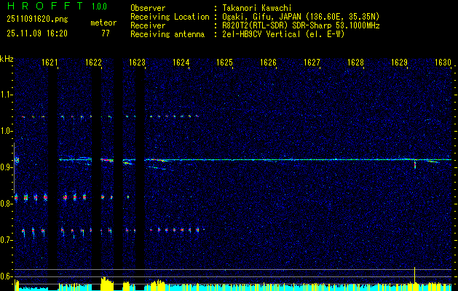
Task: Click the HROFFT title text
Action: [45, 6]
